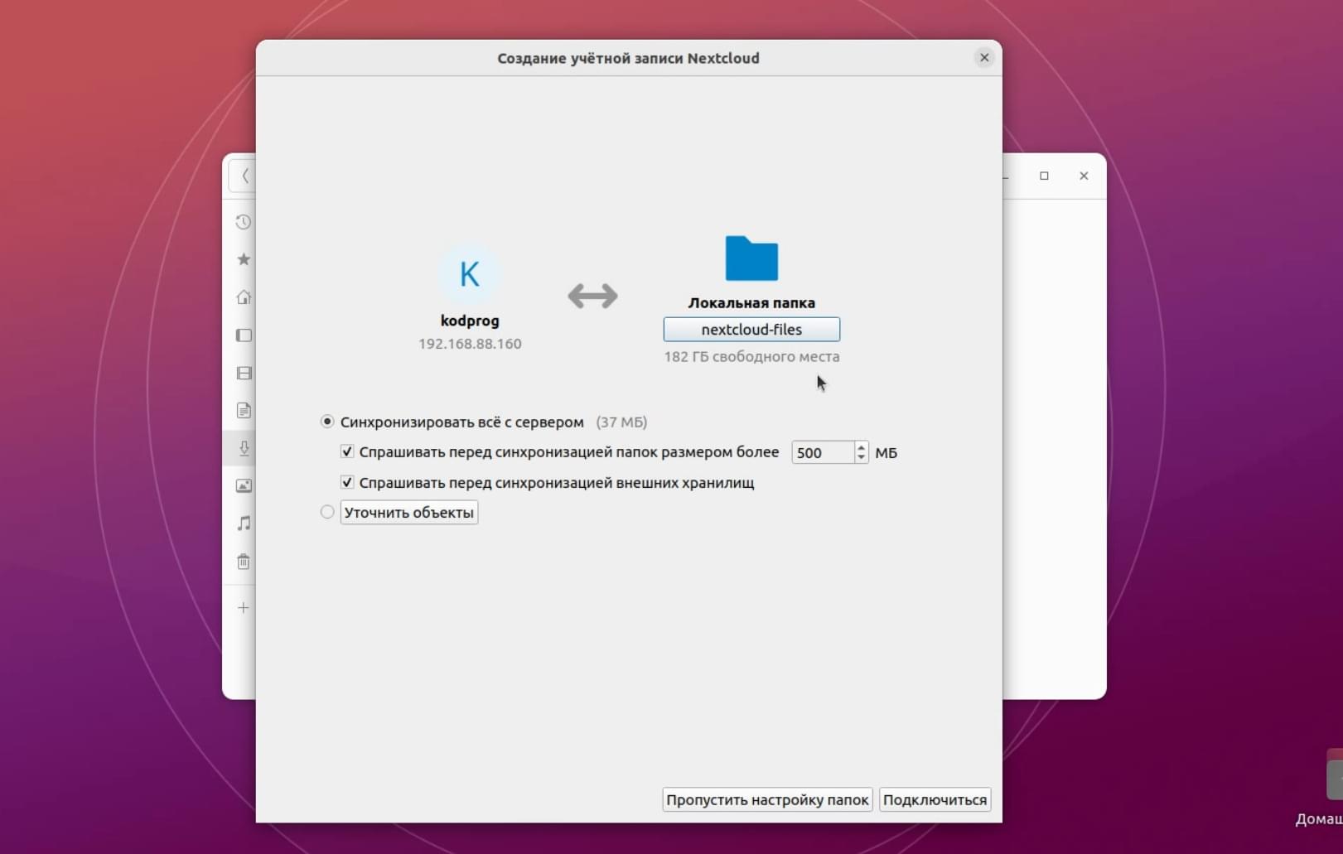Close the Nextcloud account creation dialog
This screenshot has width=1343, height=854.
[x=984, y=57]
